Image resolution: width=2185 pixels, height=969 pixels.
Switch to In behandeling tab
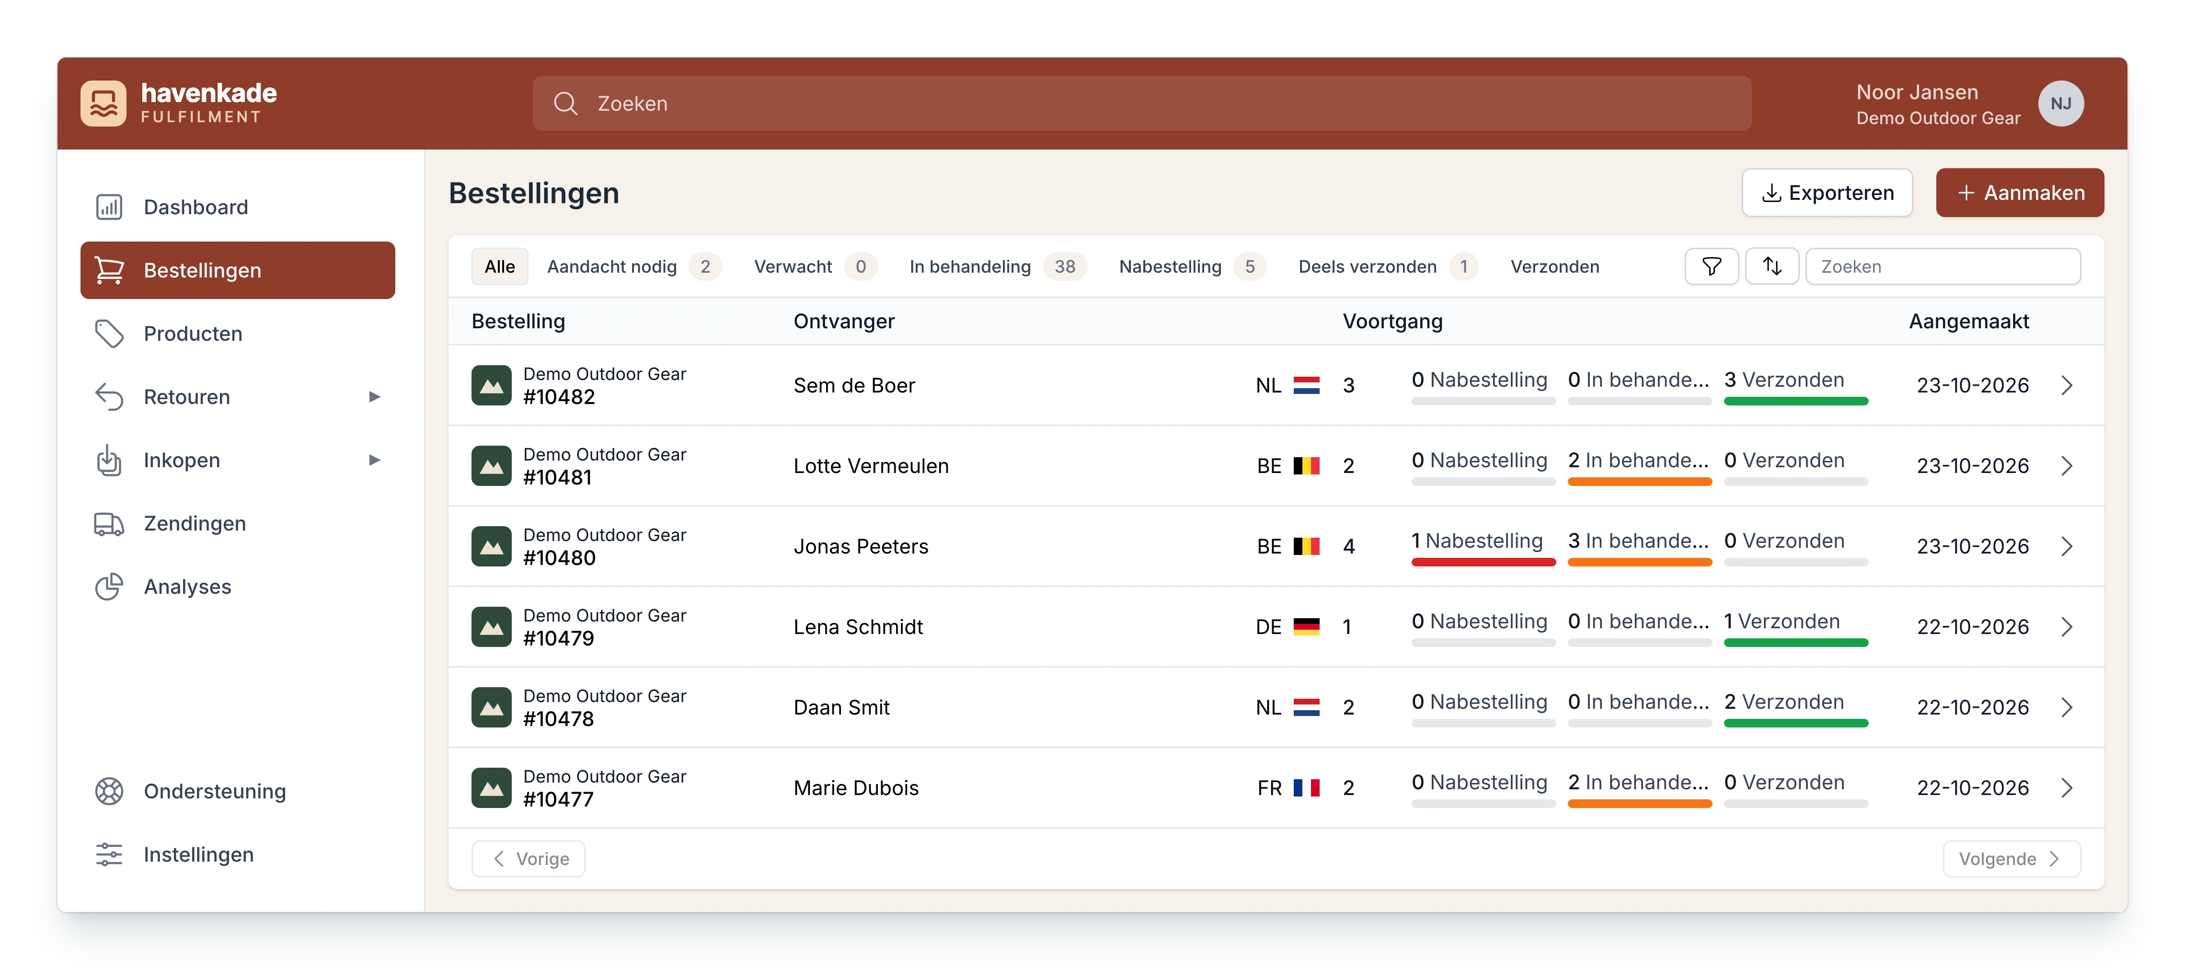[998, 266]
